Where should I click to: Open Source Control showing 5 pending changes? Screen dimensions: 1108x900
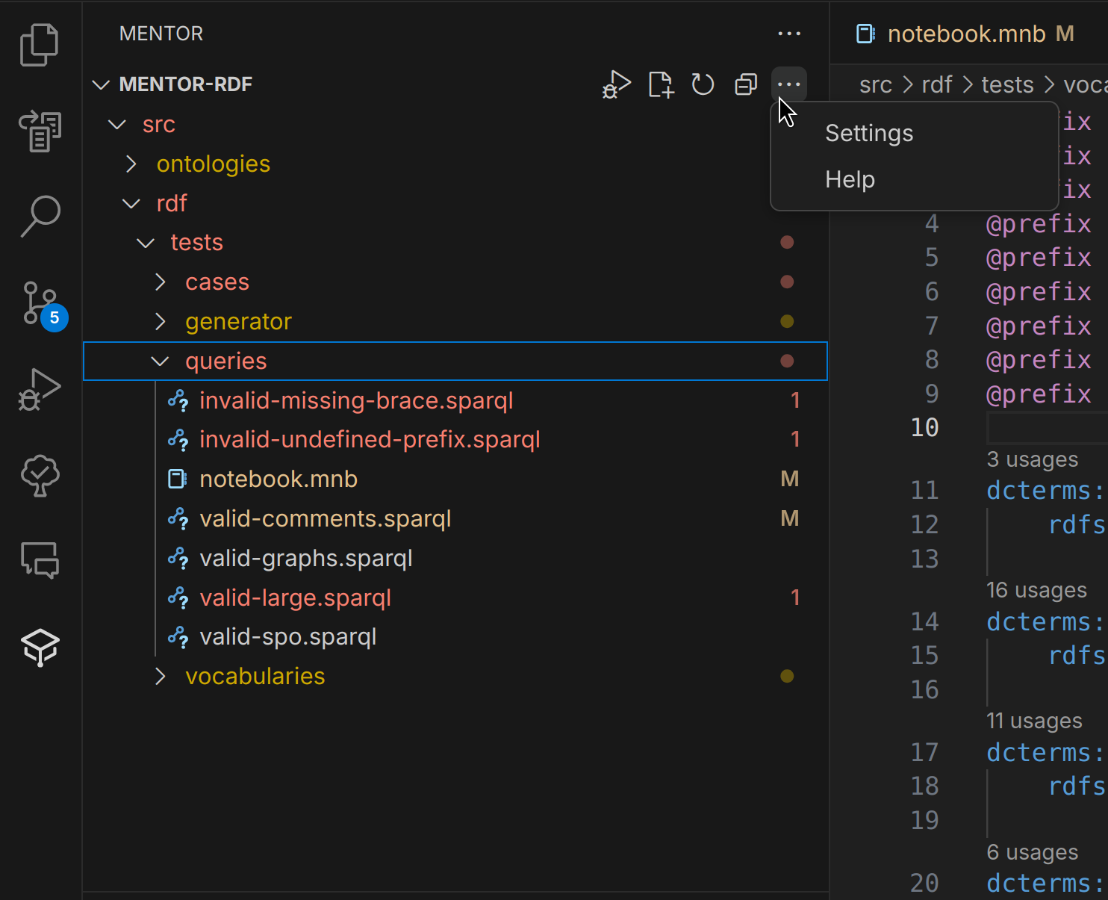(x=39, y=302)
